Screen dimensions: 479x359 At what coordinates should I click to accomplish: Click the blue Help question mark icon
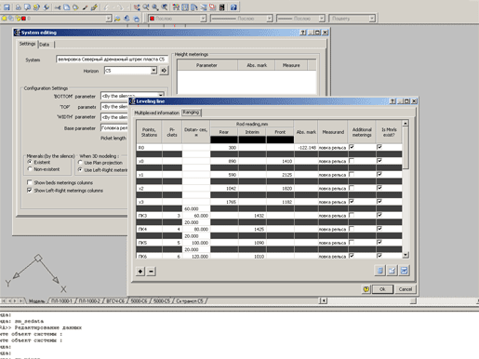coord(233,7)
